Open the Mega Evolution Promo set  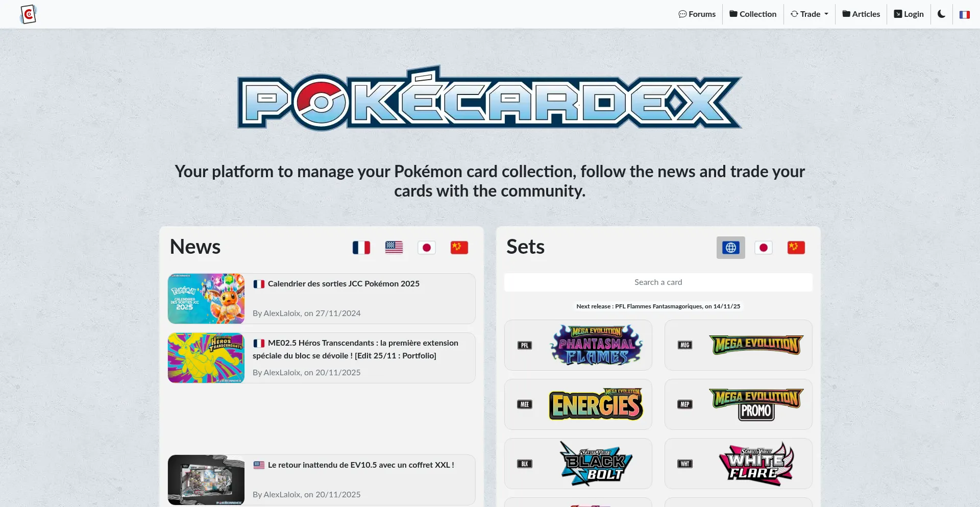coord(739,404)
